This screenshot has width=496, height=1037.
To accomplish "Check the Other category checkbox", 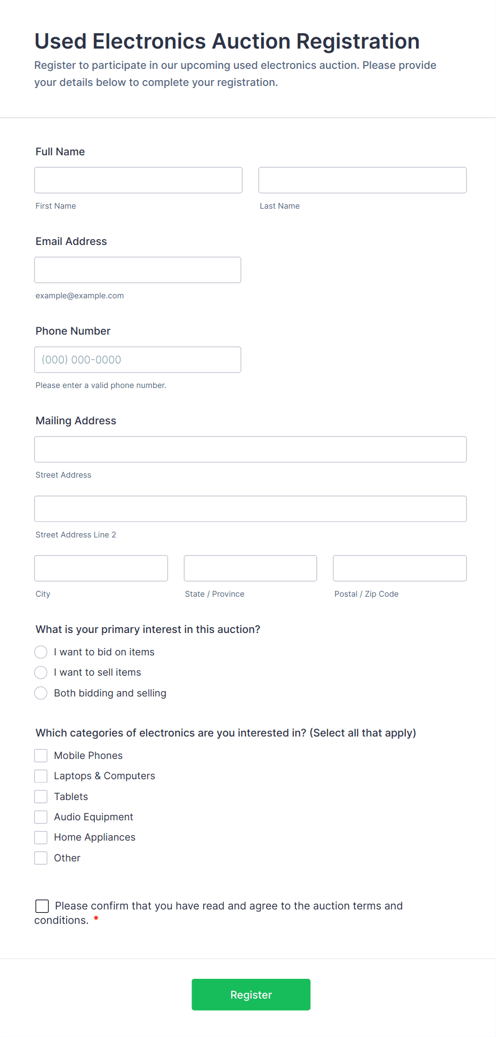I will click(41, 858).
